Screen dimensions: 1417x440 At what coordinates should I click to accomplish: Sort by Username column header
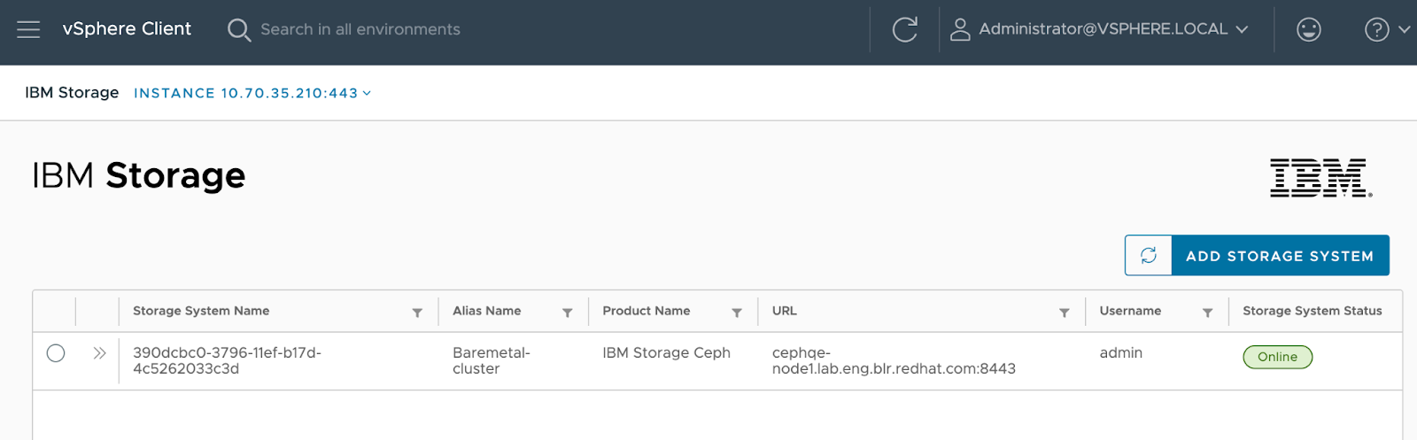(1130, 311)
